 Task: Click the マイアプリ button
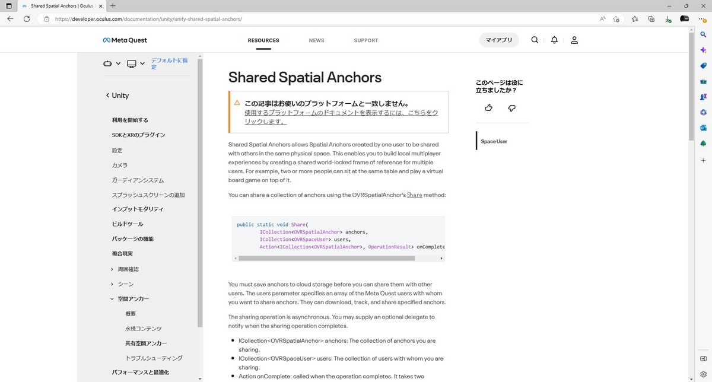[x=498, y=40]
